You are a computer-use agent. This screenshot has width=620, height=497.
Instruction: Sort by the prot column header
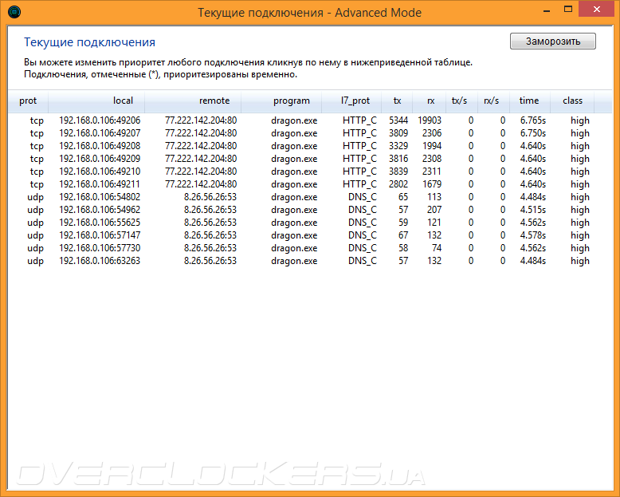[28, 101]
